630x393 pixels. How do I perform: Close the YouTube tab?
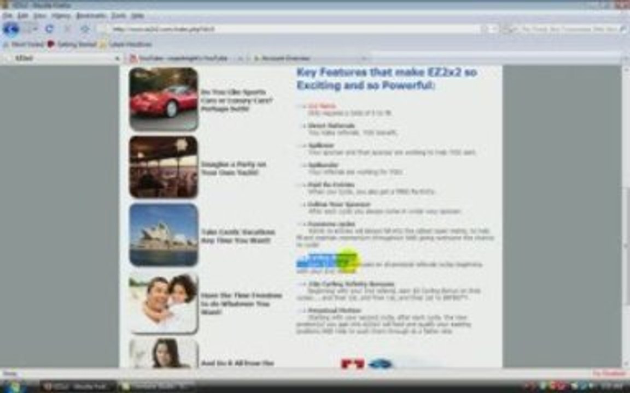point(240,58)
